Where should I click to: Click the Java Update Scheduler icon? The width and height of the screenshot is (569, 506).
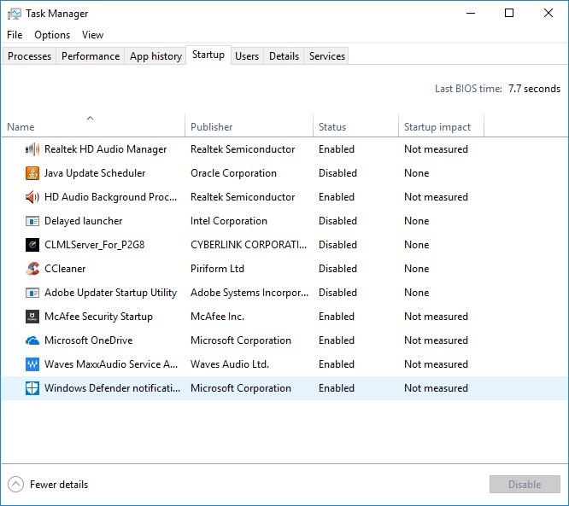pos(32,173)
